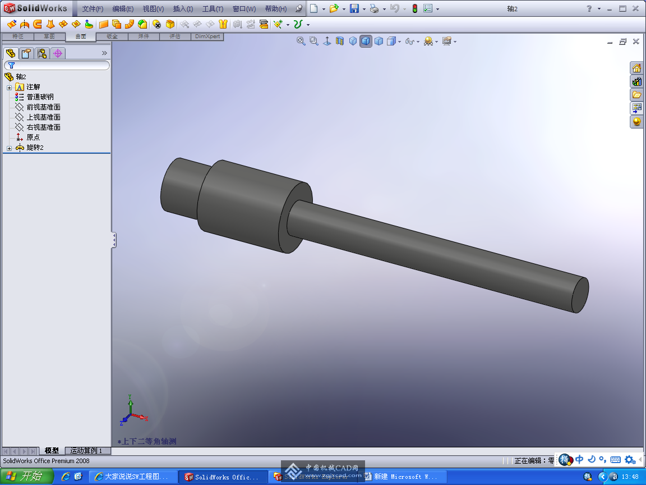The image size is (646, 485).
Task: Click the delete face icon
Action: [156, 24]
